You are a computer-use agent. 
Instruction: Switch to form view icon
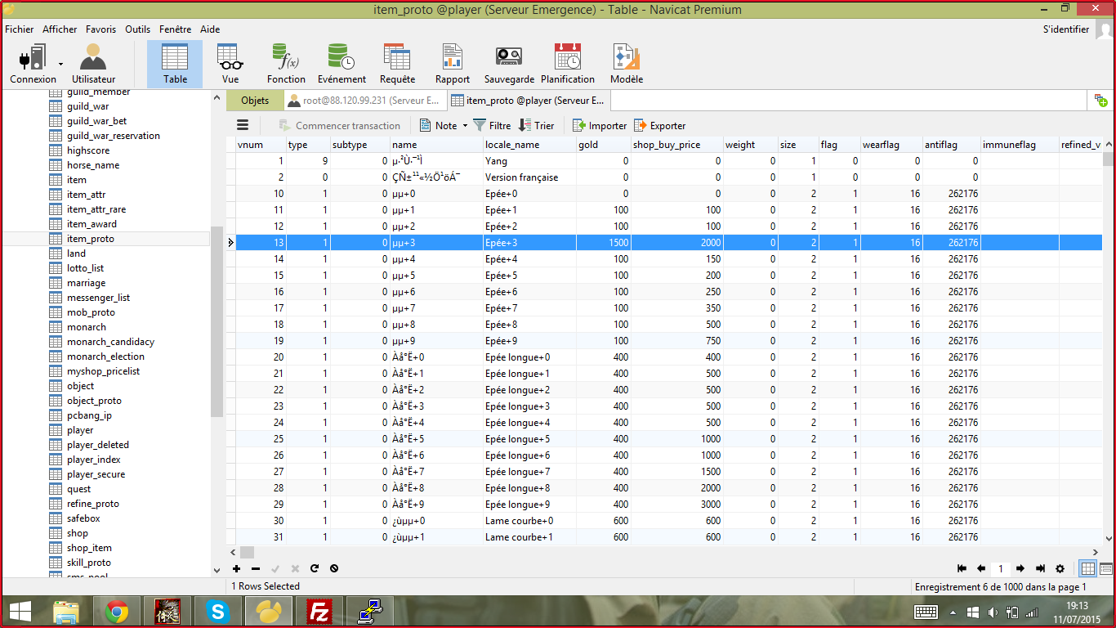pyautogui.click(x=1106, y=568)
